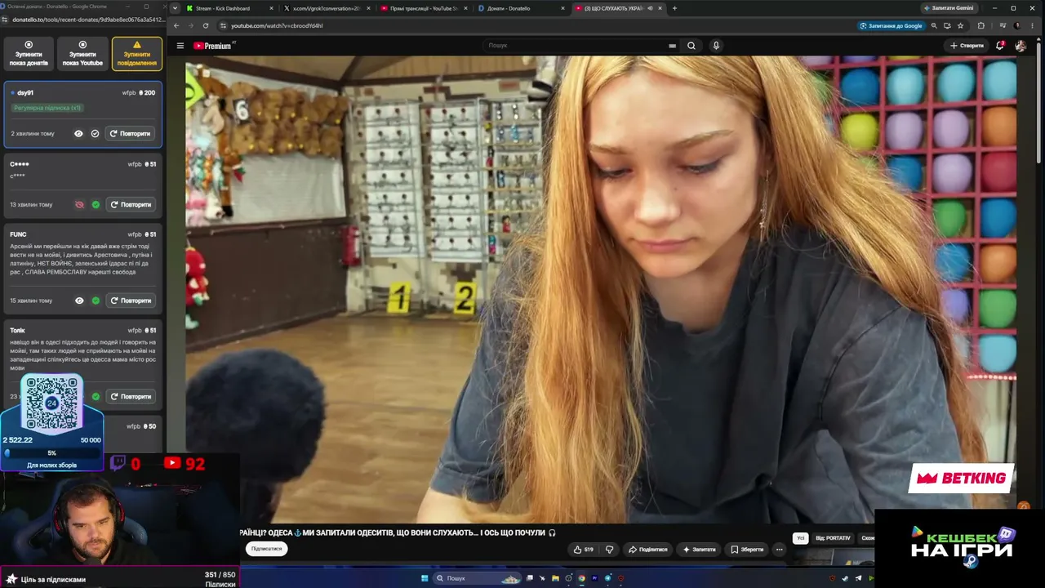Replay the C•••• donation alert
The height and width of the screenshot is (588, 1045).
pos(131,204)
